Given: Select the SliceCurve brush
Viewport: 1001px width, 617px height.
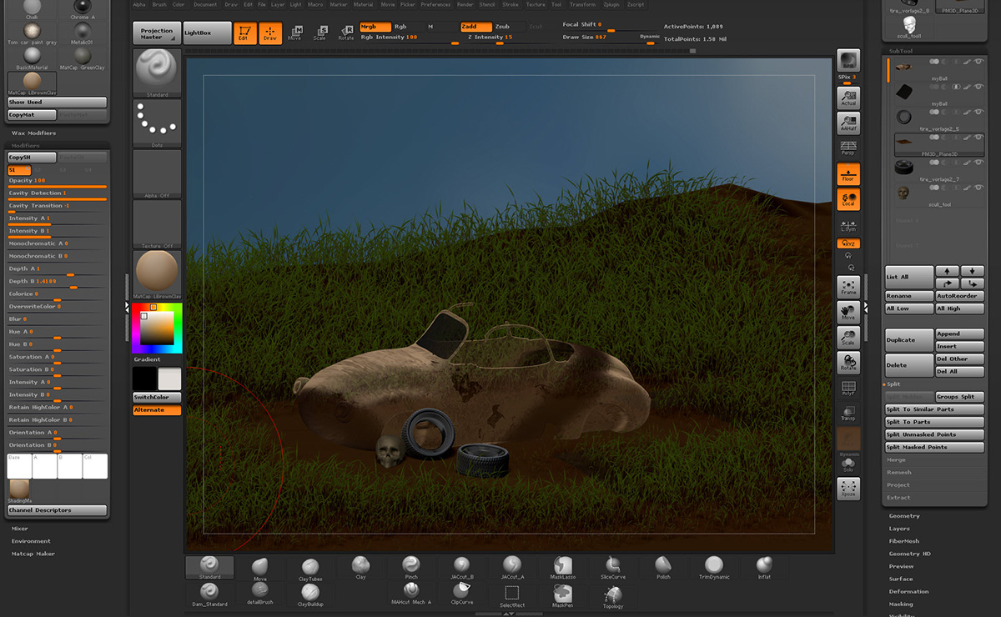Looking at the screenshot, I should pyautogui.click(x=613, y=566).
